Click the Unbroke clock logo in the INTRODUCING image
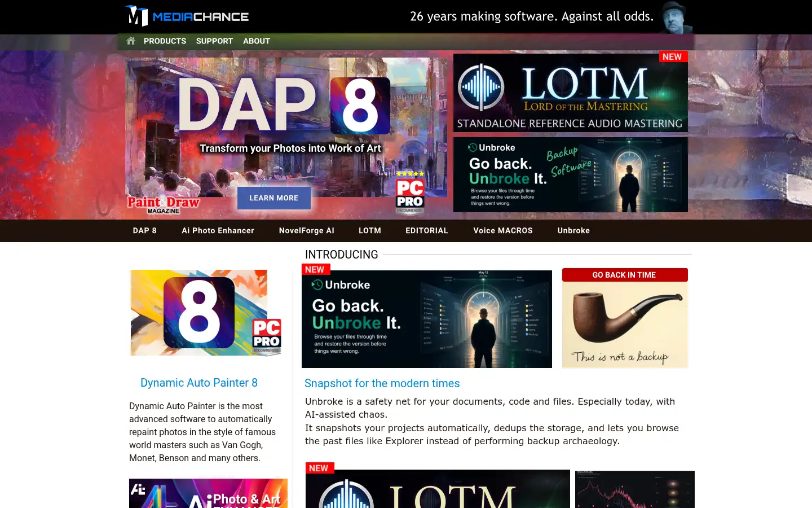 [x=317, y=284]
